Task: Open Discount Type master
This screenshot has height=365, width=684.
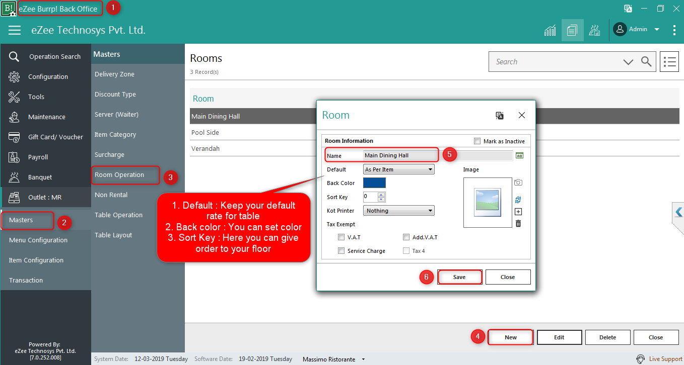Action: coord(115,94)
